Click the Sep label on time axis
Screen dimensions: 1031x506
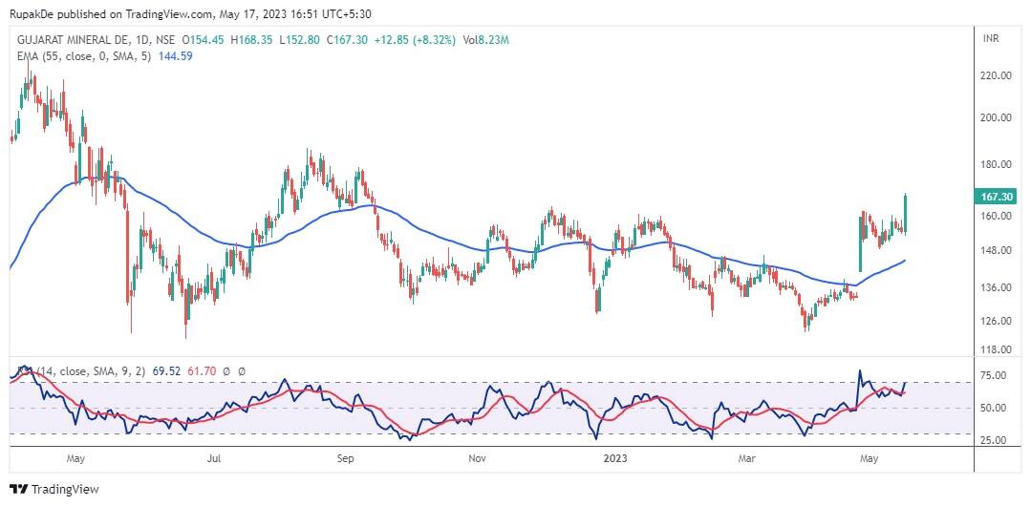pyautogui.click(x=345, y=458)
